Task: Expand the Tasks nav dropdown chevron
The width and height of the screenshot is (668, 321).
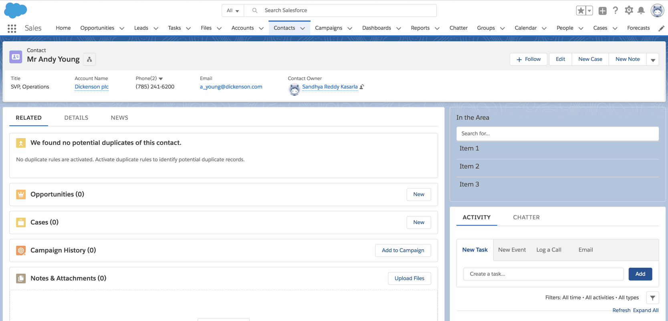Action: pyautogui.click(x=188, y=28)
